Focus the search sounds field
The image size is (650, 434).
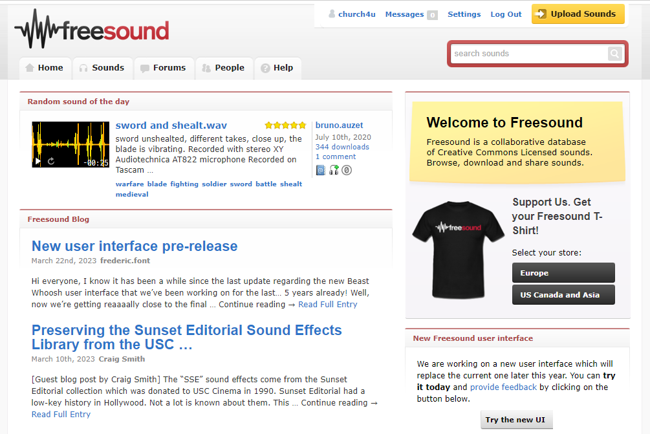point(529,54)
